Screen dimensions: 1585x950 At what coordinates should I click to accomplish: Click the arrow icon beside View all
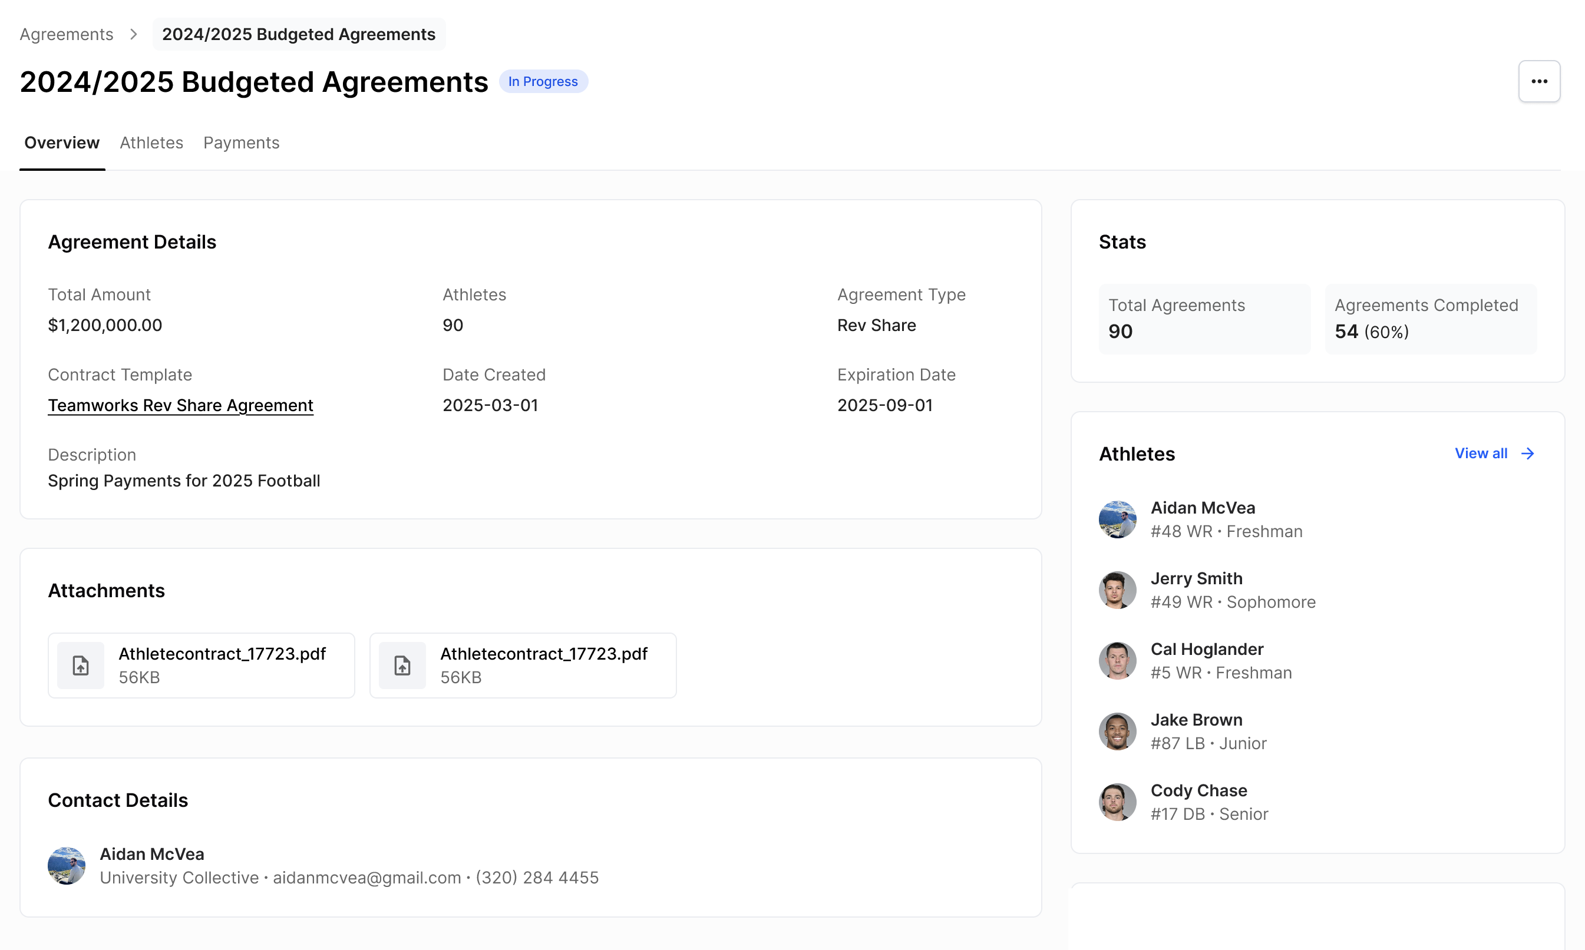tap(1527, 454)
